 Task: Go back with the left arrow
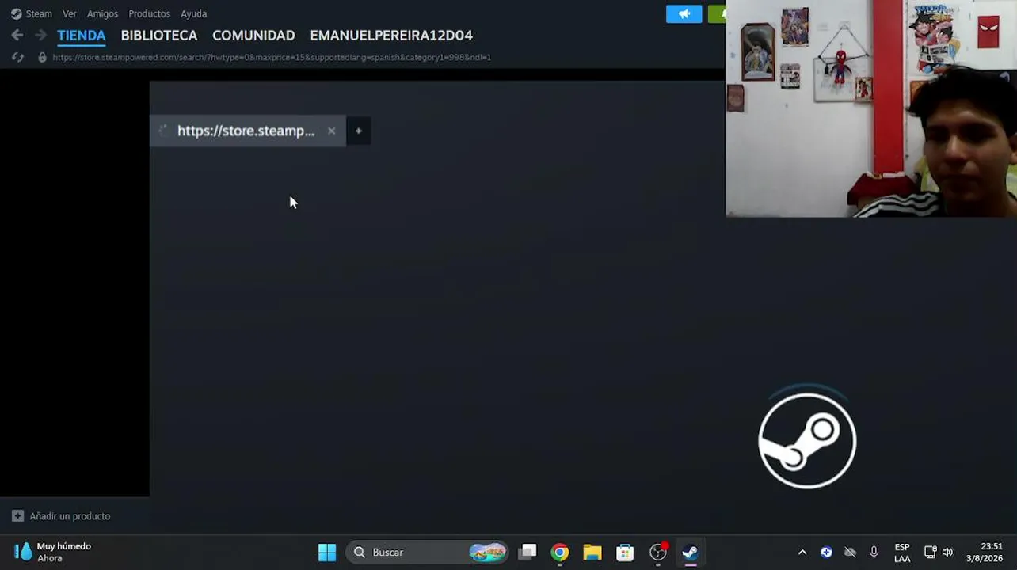pyautogui.click(x=17, y=36)
